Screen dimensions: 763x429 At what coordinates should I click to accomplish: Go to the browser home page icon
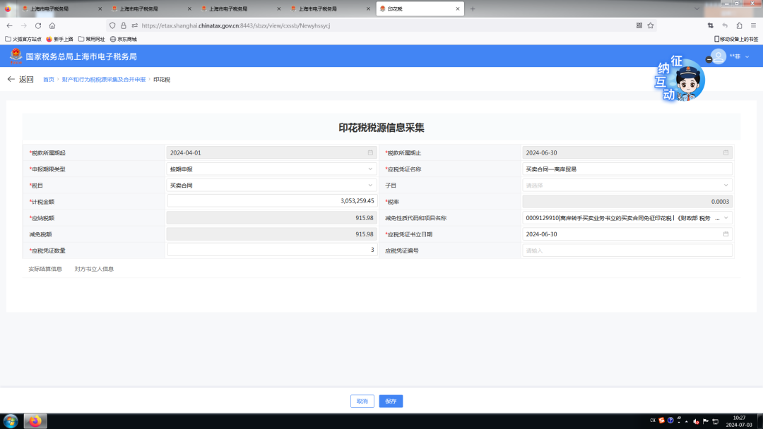coord(52,25)
